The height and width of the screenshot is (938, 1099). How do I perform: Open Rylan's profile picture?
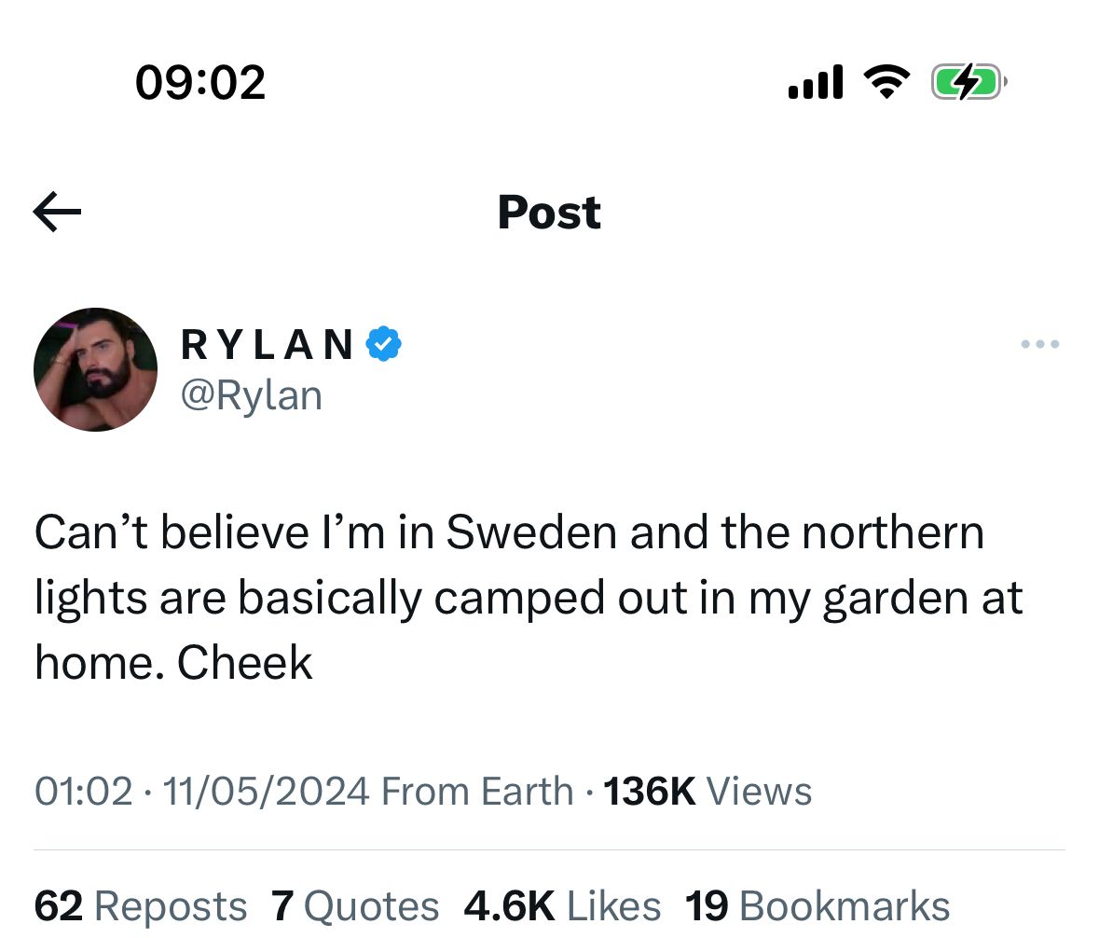[95, 369]
